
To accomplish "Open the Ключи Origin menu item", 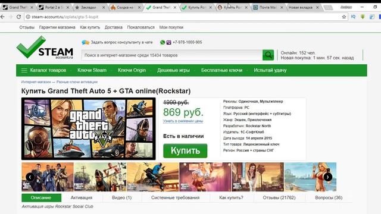I will tap(132, 70).
